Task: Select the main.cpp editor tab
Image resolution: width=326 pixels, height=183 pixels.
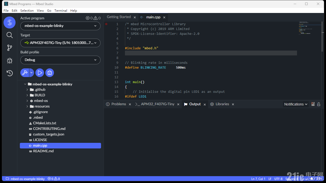Action: (153, 17)
